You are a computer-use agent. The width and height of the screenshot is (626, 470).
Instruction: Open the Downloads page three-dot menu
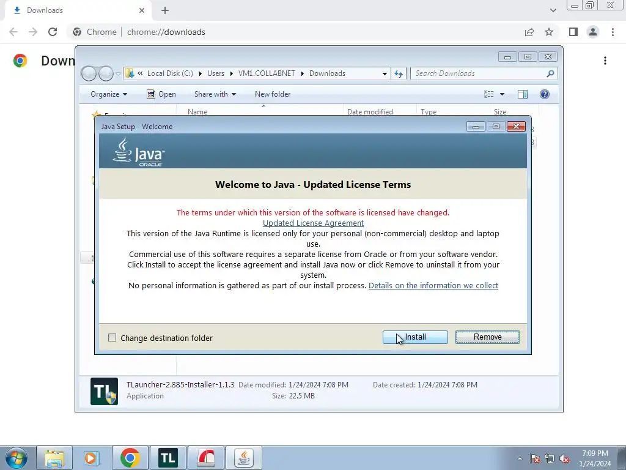coord(605,61)
